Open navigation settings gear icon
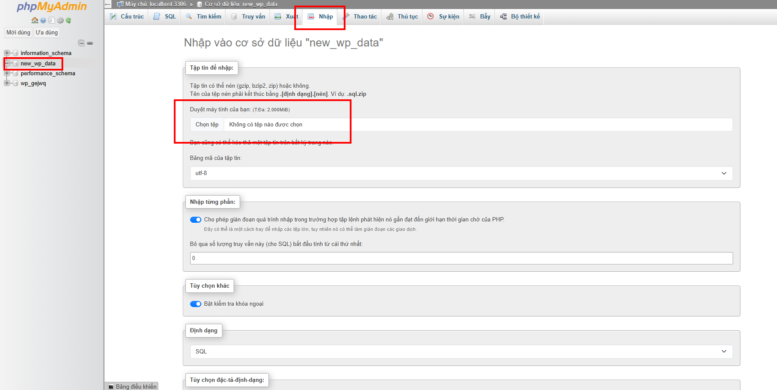The image size is (777, 390). pyautogui.click(x=60, y=20)
